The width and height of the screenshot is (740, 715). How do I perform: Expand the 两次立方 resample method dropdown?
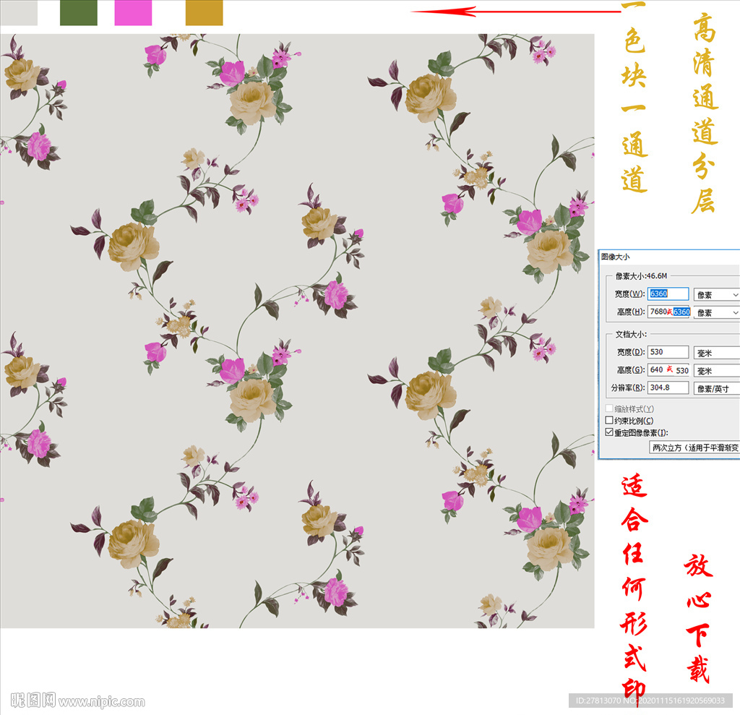pos(694,448)
